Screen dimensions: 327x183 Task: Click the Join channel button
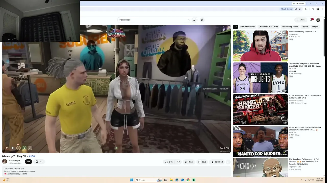point(28,162)
